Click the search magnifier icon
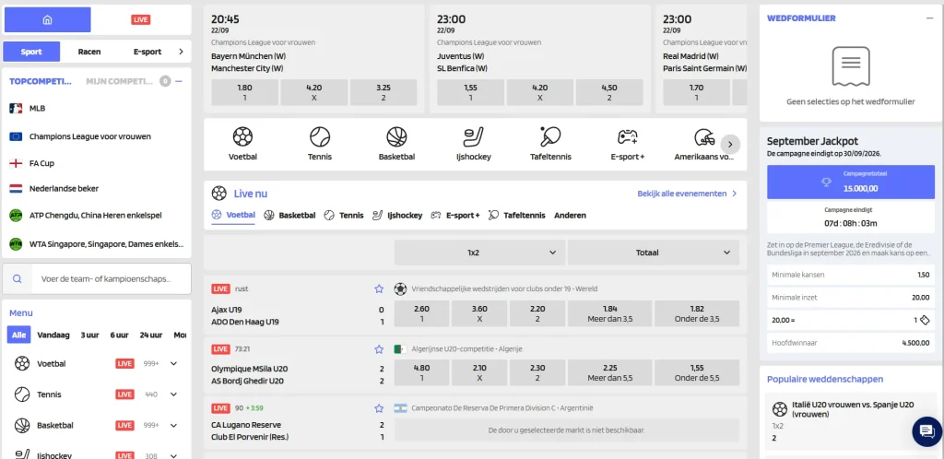This screenshot has width=944, height=459. point(18,278)
